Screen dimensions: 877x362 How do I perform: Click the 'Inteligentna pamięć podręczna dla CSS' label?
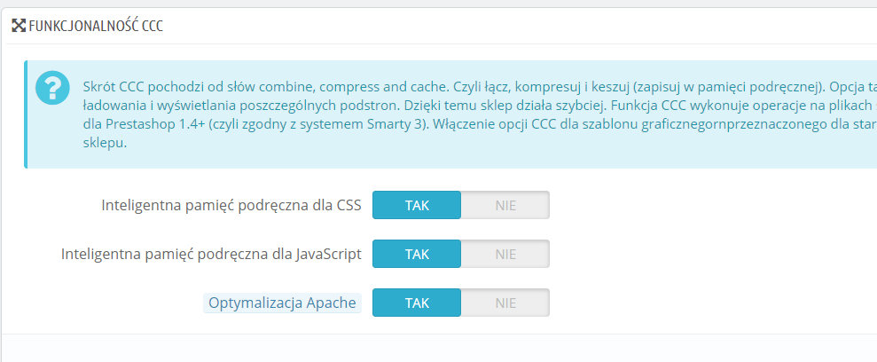[x=231, y=205]
